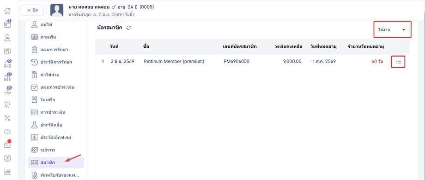425x180 pixels.
Task: Open the home icon in left rail
Action: click(7, 11)
